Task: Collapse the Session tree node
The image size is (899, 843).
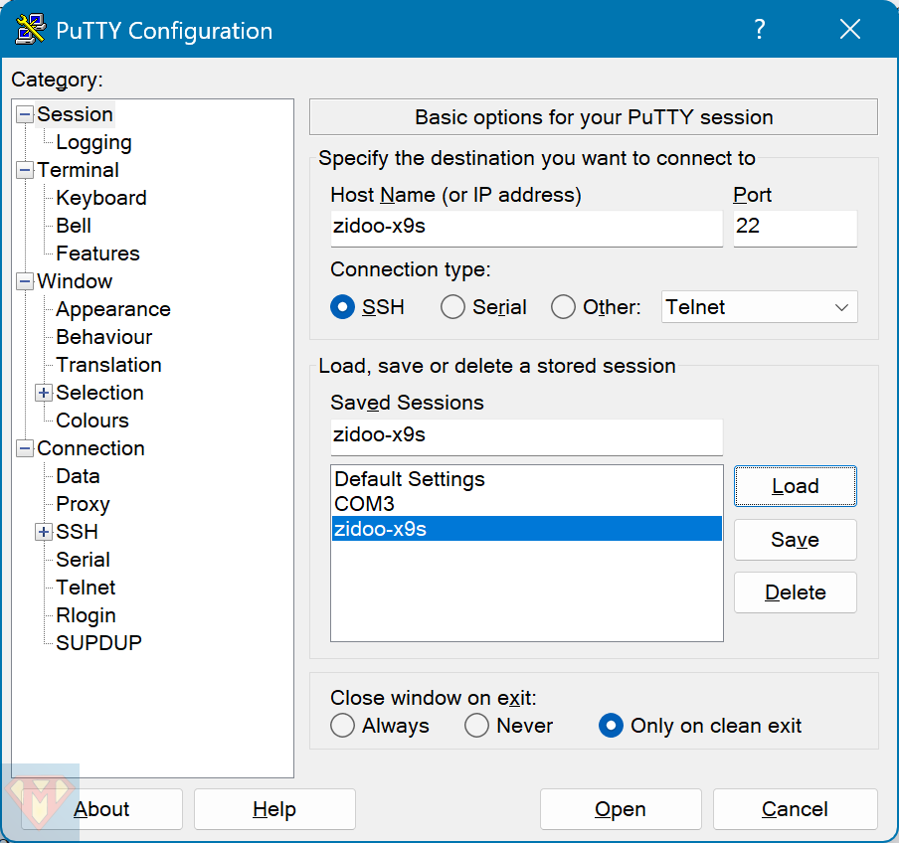Action: (25, 114)
